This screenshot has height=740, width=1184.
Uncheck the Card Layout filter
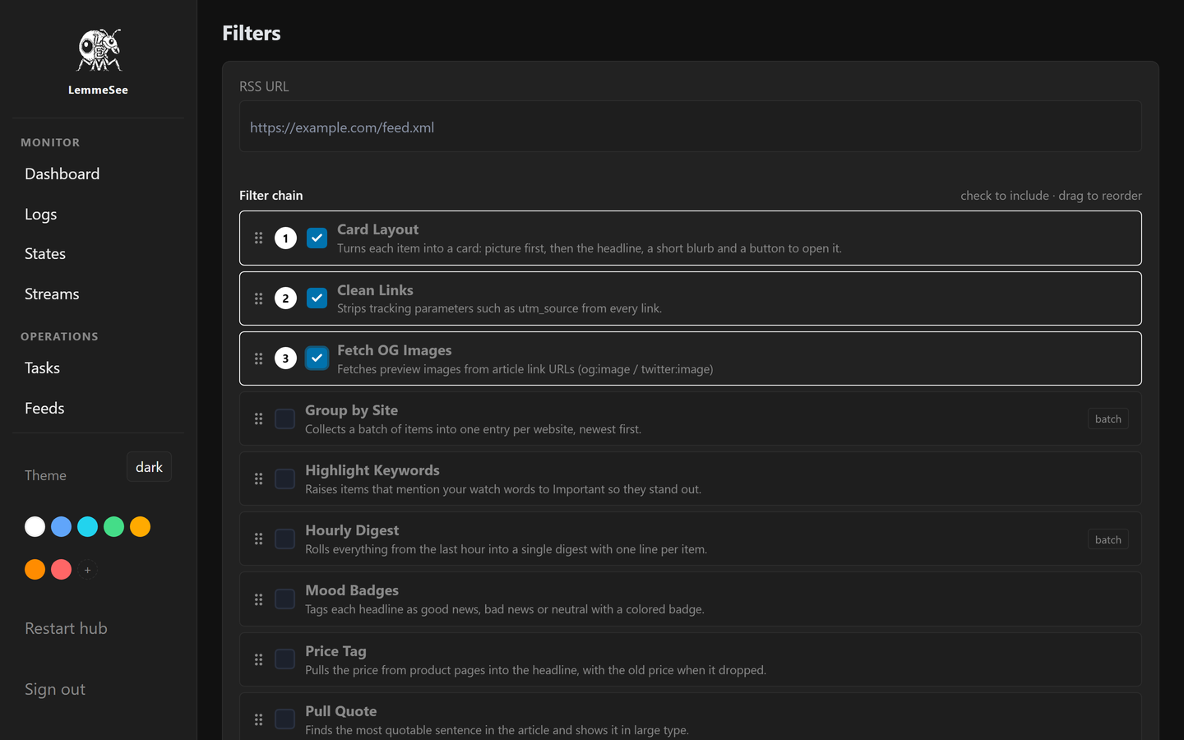coord(317,238)
